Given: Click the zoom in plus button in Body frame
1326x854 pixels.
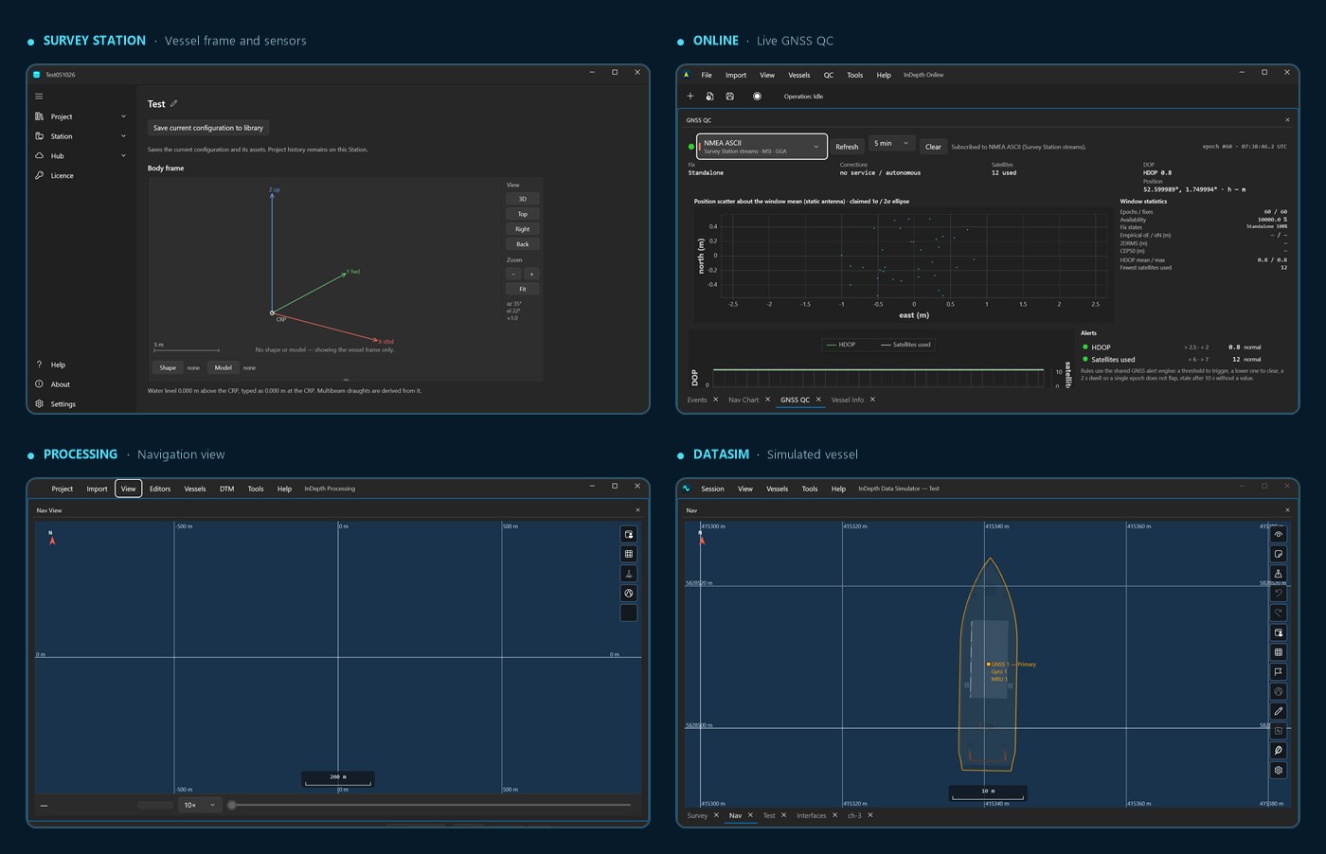Looking at the screenshot, I should click(x=531, y=275).
